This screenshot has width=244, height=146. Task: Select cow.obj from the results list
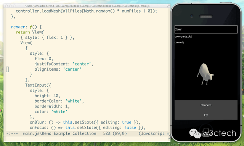[x=179, y=42]
